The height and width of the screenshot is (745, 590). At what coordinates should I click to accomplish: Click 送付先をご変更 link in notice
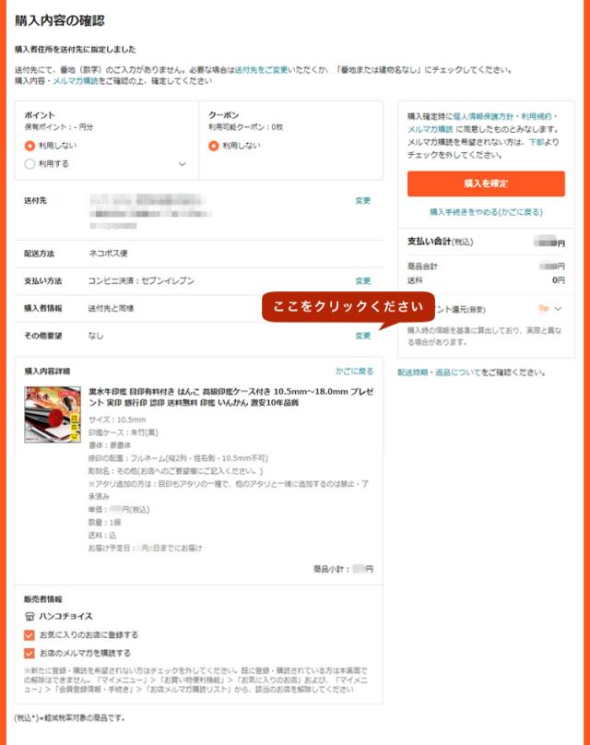click(x=261, y=70)
